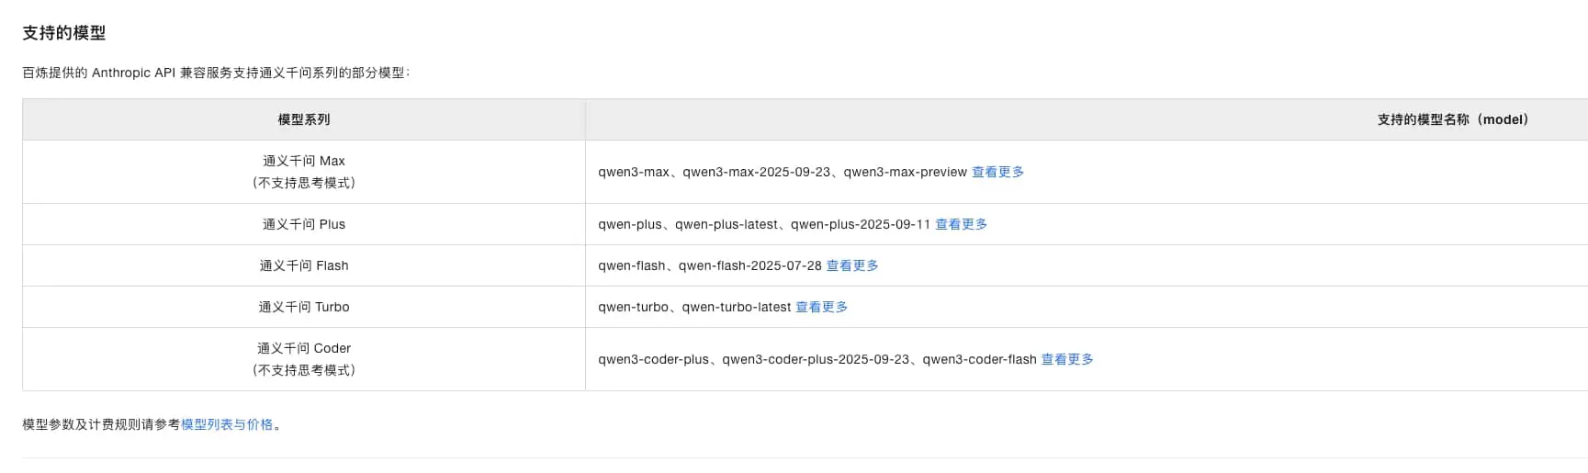Click the 模型系列 column header
The image size is (1588, 473).
(x=304, y=119)
